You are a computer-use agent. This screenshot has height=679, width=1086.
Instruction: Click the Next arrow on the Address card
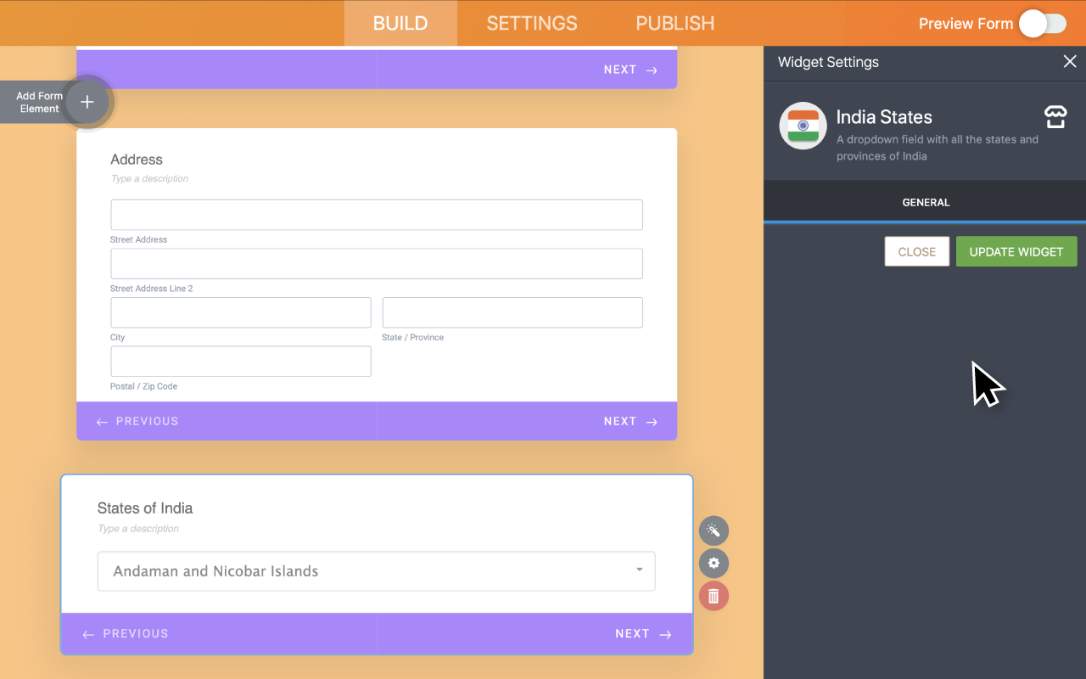coord(631,421)
